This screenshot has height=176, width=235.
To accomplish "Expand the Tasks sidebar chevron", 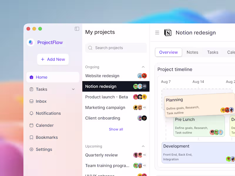I will coord(73,89).
